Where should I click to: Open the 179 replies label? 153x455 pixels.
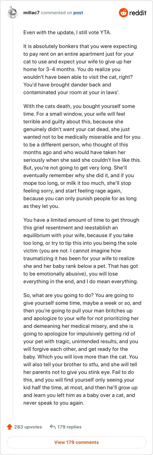69,427
